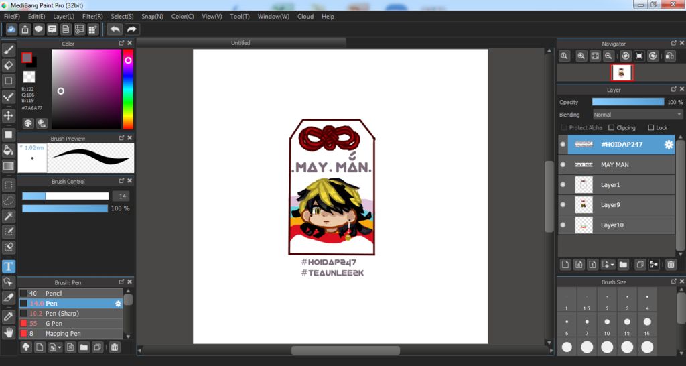Toggle the Protect Alpha checkbox
Screen dimensions: 686x366
(564, 128)
